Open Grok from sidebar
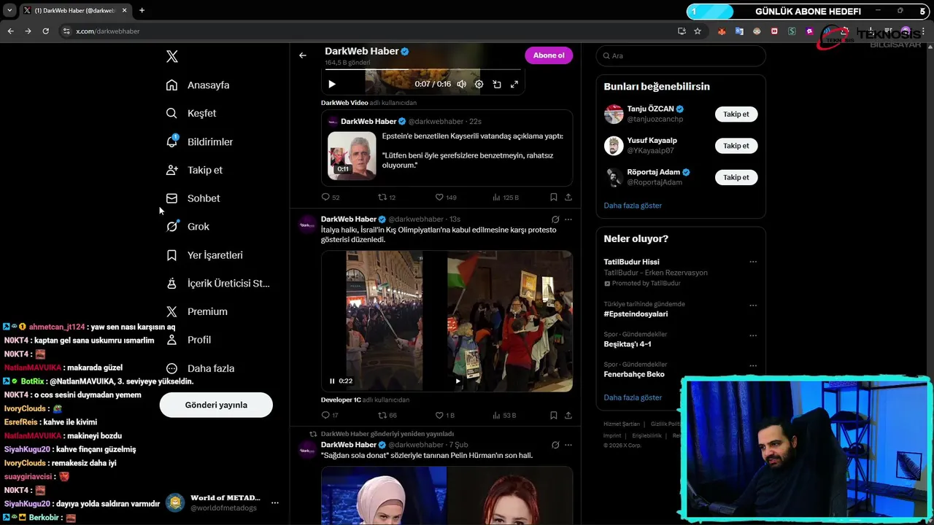 [188, 227]
